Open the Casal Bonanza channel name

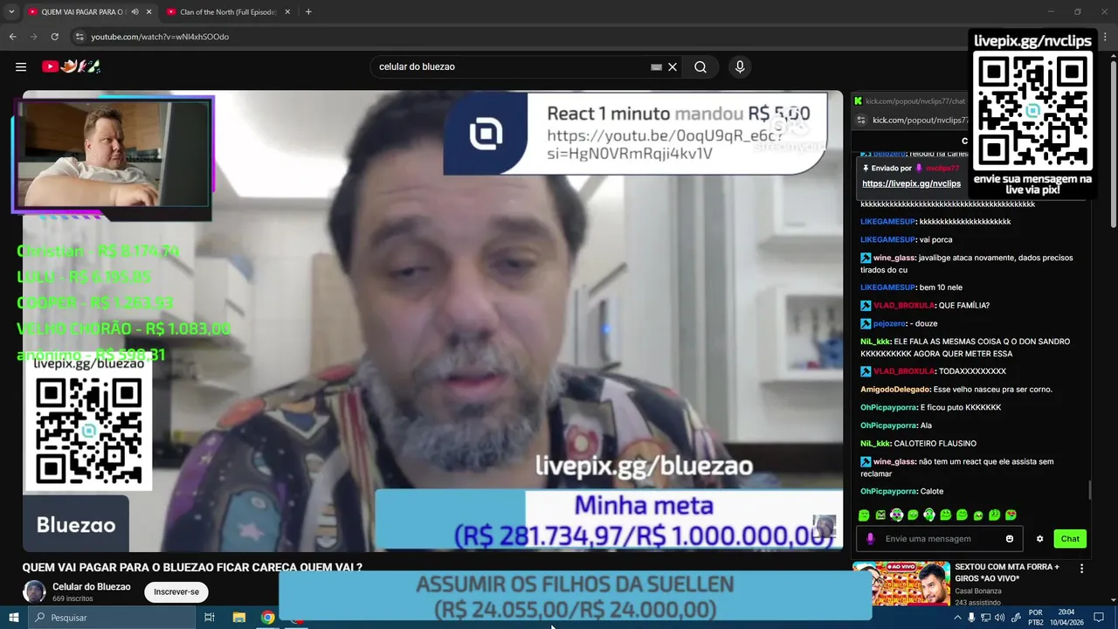(978, 591)
